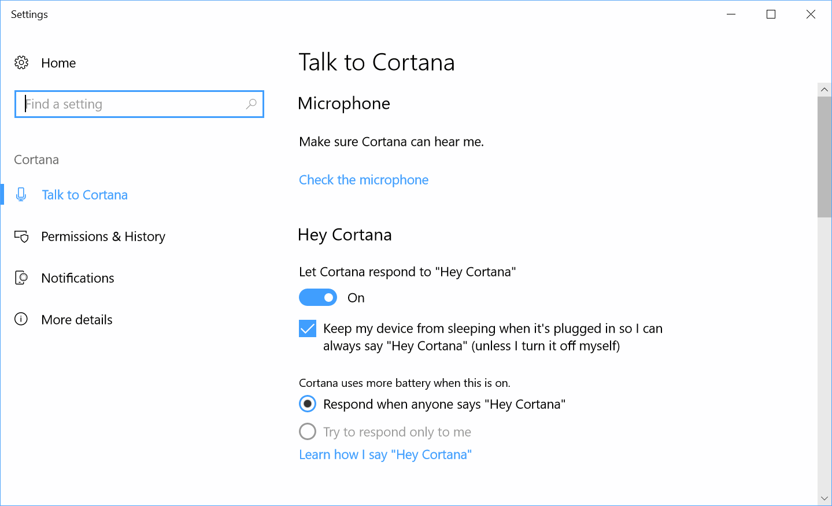Click the "Cortana" sidebar category heading
This screenshot has height=506, width=832.
(x=36, y=160)
